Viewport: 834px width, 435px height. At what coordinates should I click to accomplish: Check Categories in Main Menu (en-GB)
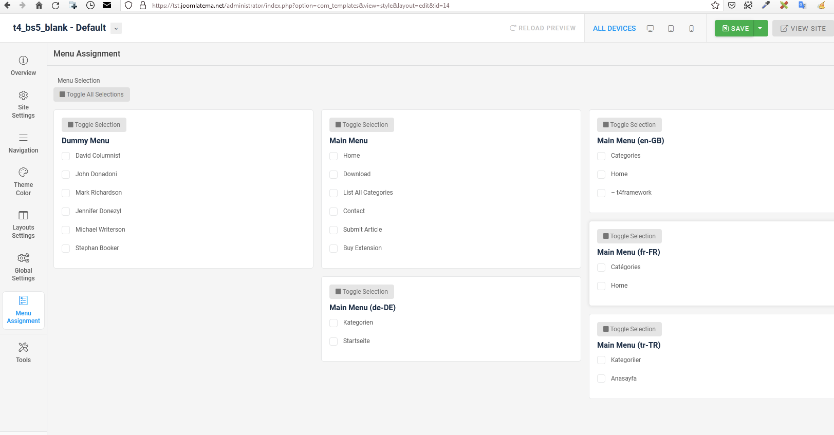(601, 156)
